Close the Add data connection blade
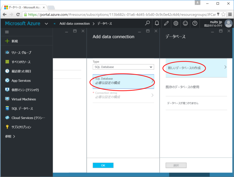Screen dimensions: 234x177 pyautogui.click(x=156, y=31)
